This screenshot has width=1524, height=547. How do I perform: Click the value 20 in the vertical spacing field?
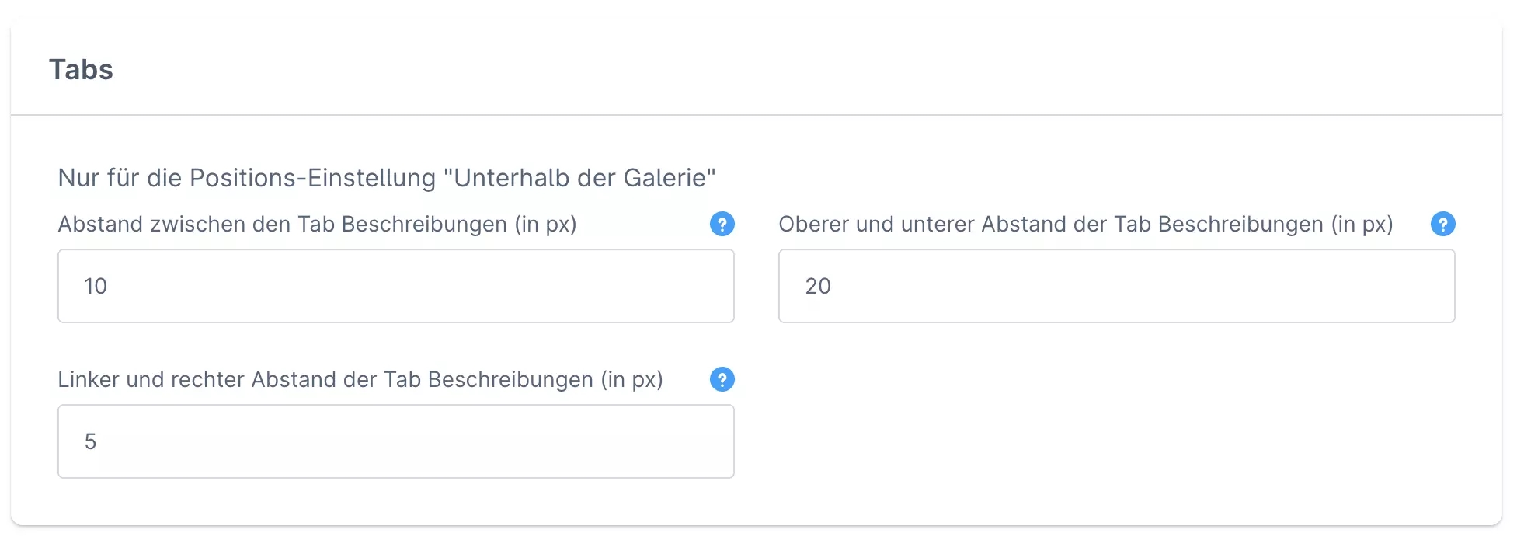[x=818, y=287]
